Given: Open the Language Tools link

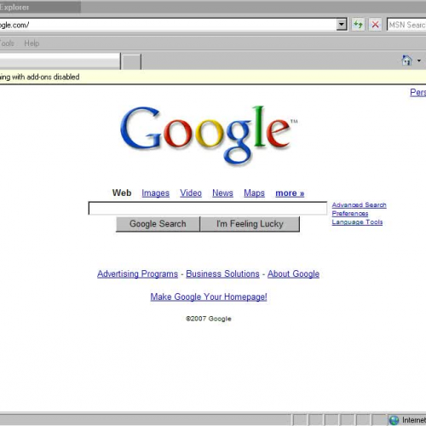Looking at the screenshot, I should pos(357,222).
